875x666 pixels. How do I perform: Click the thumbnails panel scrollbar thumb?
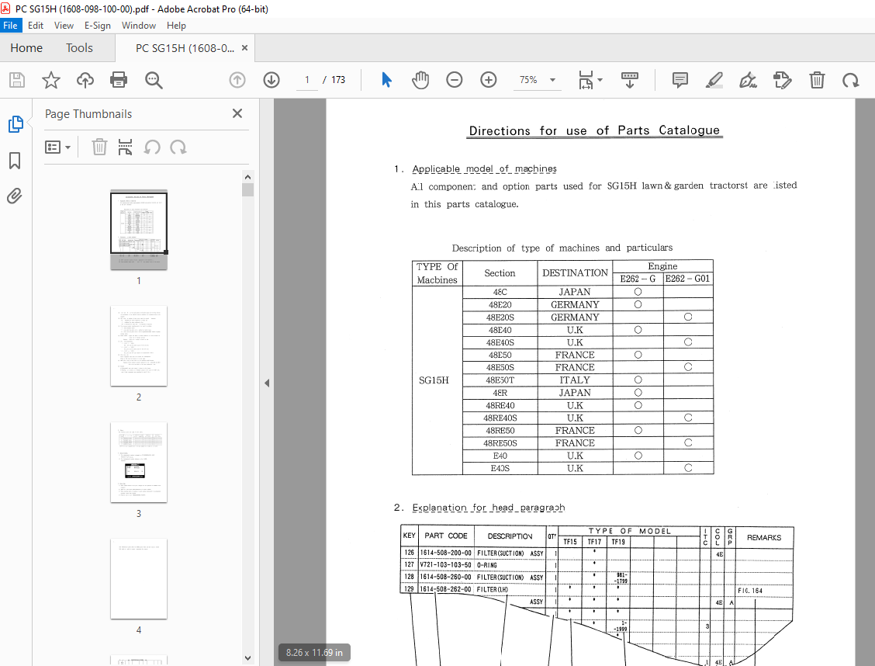point(247,190)
